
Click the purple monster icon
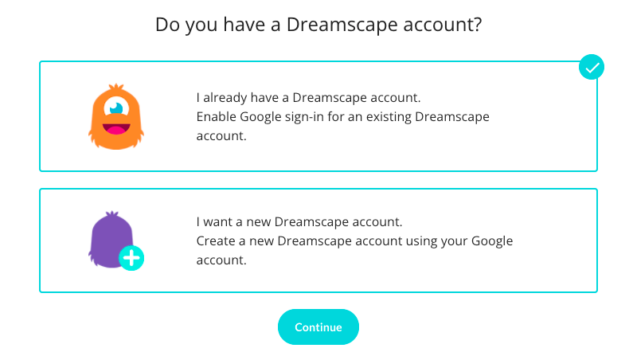click(x=111, y=239)
